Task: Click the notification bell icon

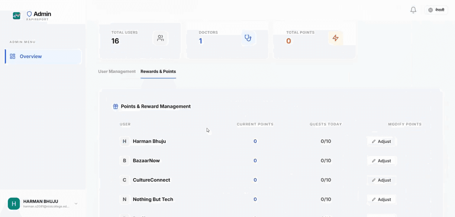Action: (413, 10)
